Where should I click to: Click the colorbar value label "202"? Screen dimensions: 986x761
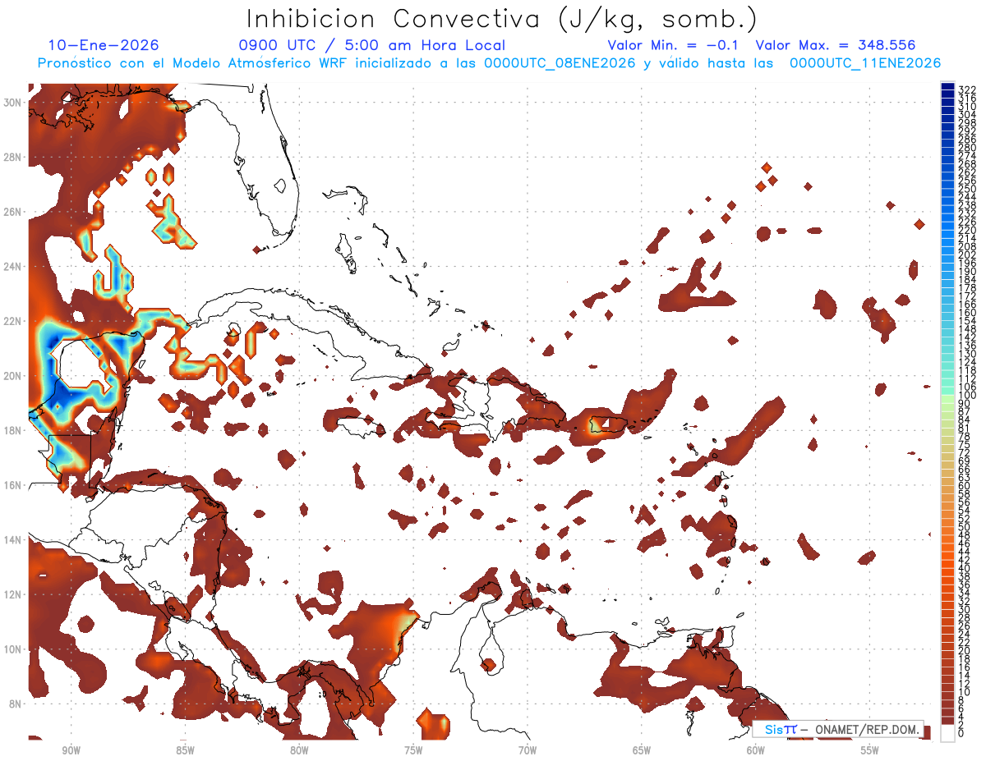pos(966,254)
